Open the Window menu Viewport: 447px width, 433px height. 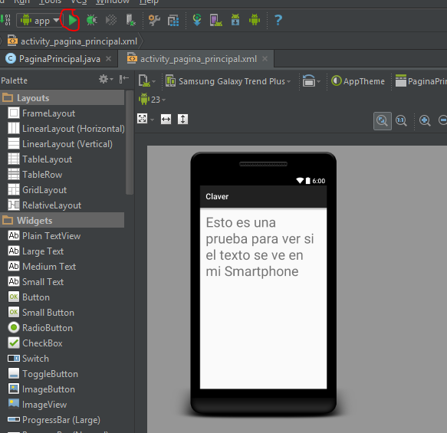tap(113, 2)
